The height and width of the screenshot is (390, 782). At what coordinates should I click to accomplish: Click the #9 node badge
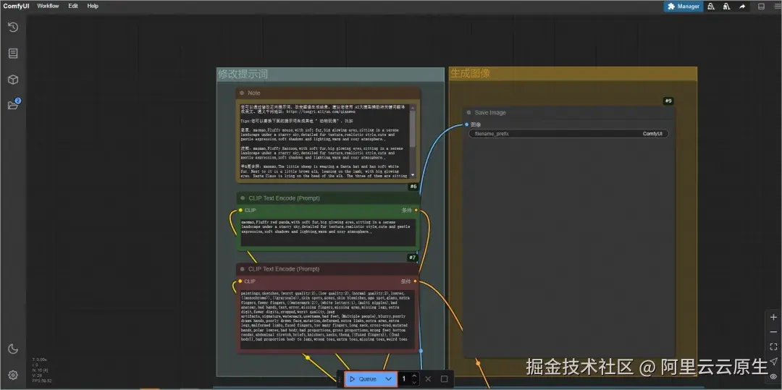coord(668,101)
